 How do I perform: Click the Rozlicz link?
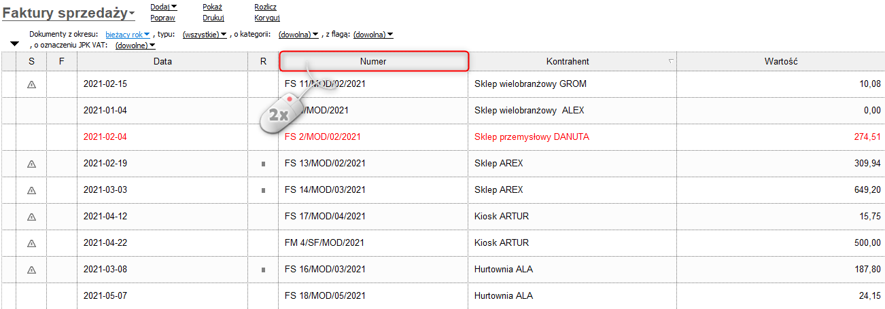pos(265,7)
